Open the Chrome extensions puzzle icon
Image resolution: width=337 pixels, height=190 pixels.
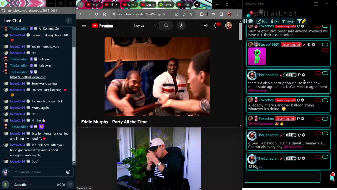[202, 14]
